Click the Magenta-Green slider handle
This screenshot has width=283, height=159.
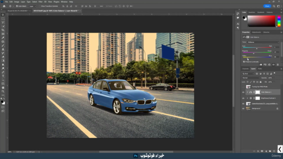253,53
